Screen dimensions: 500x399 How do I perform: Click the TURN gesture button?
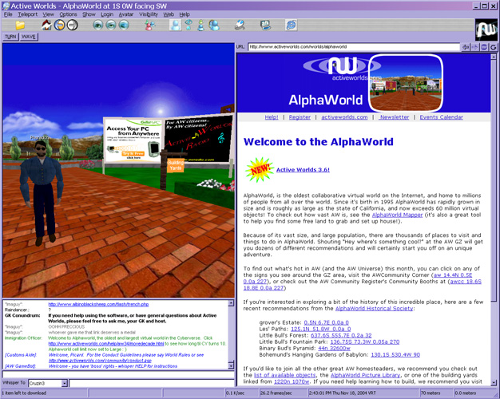(x=10, y=37)
